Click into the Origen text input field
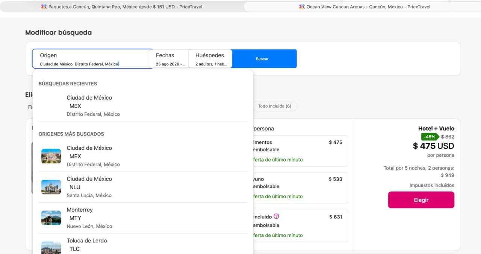This screenshot has height=254, width=481. (x=92, y=59)
